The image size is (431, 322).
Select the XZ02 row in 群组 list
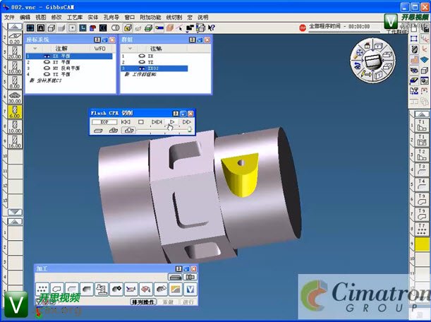click(153, 68)
